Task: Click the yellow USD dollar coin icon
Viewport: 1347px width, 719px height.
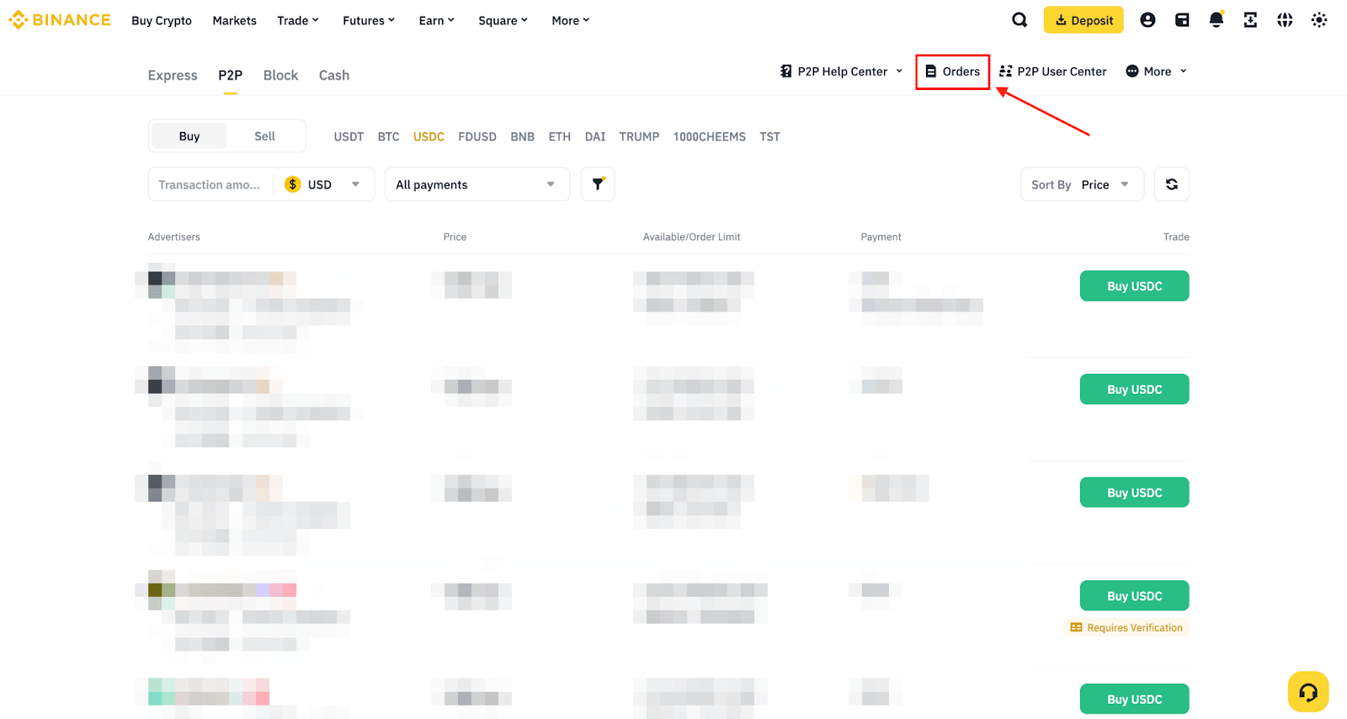Action: [x=292, y=184]
